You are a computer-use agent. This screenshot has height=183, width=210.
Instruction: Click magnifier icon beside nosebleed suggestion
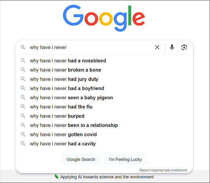pos(23,60)
